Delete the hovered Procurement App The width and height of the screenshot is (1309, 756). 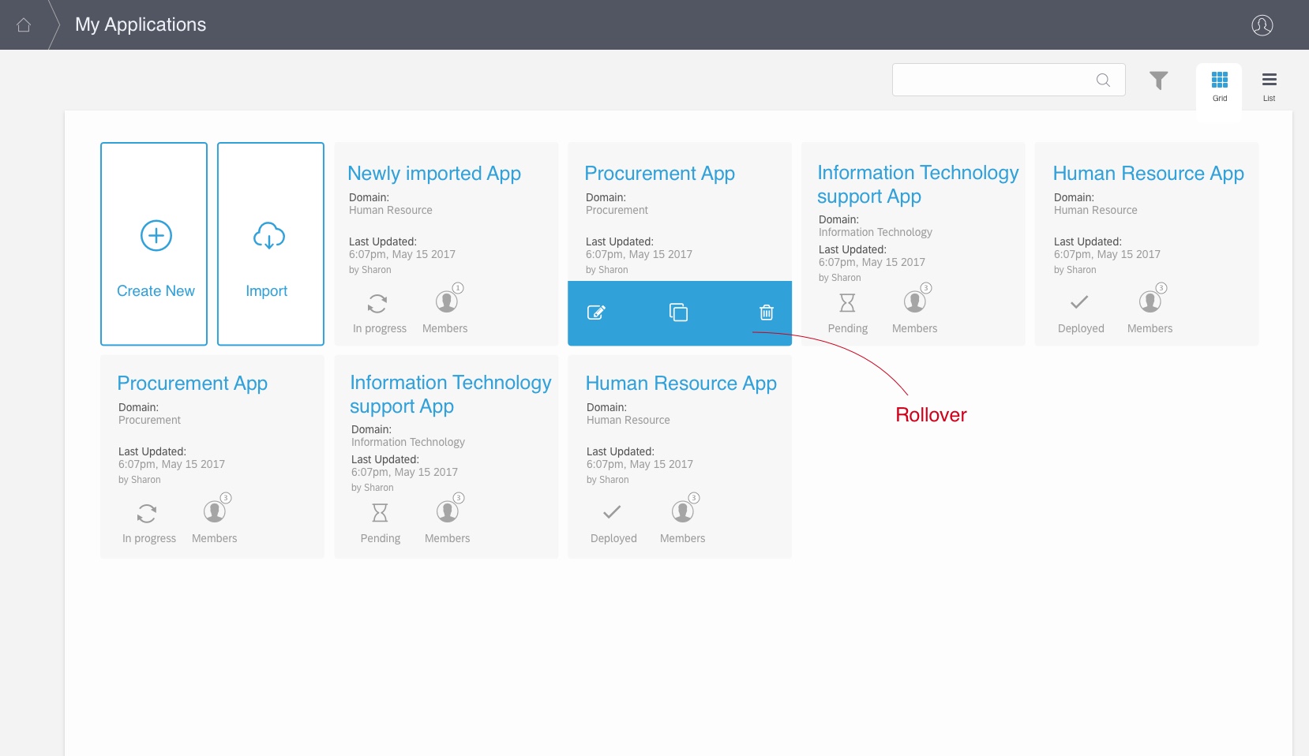pos(766,313)
